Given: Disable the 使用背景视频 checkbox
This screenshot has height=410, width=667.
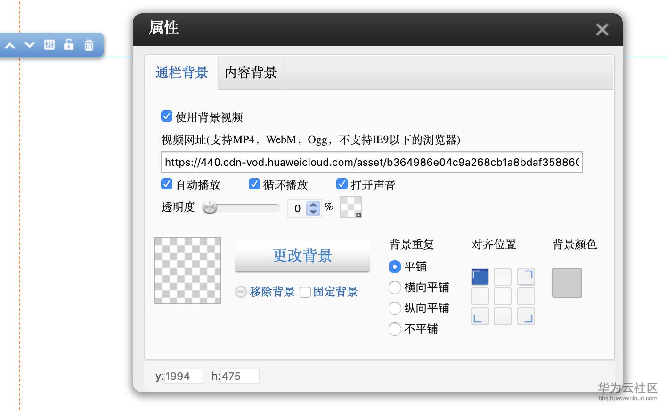Looking at the screenshot, I should [x=167, y=115].
